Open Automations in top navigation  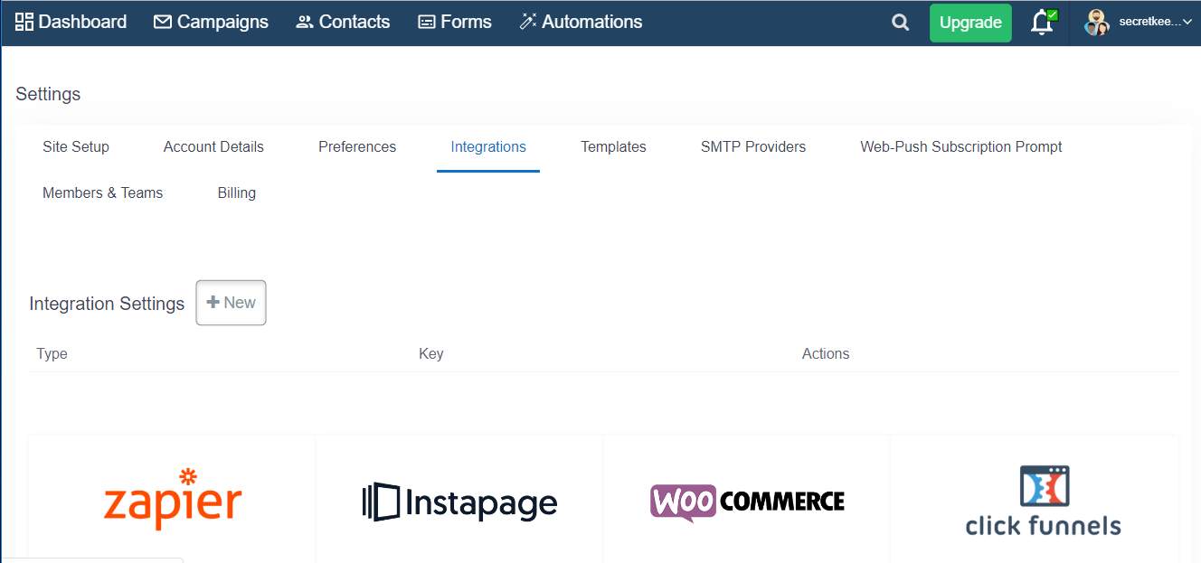(x=581, y=22)
